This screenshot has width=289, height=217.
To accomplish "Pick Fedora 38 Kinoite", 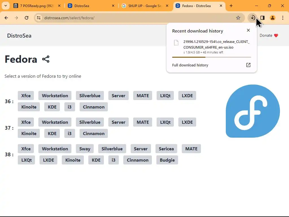I will tap(73, 160).
